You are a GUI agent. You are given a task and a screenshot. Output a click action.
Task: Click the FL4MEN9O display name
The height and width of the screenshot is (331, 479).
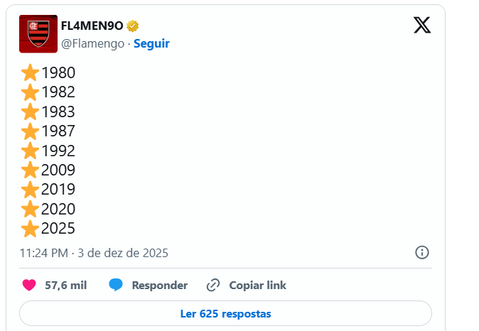coord(92,26)
